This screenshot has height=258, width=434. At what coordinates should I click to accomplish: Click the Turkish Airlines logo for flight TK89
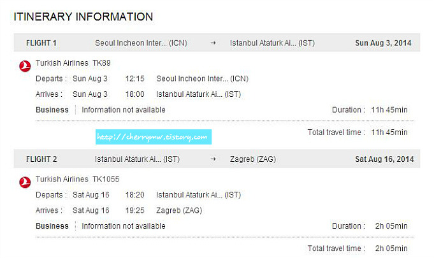pyautogui.click(x=25, y=66)
